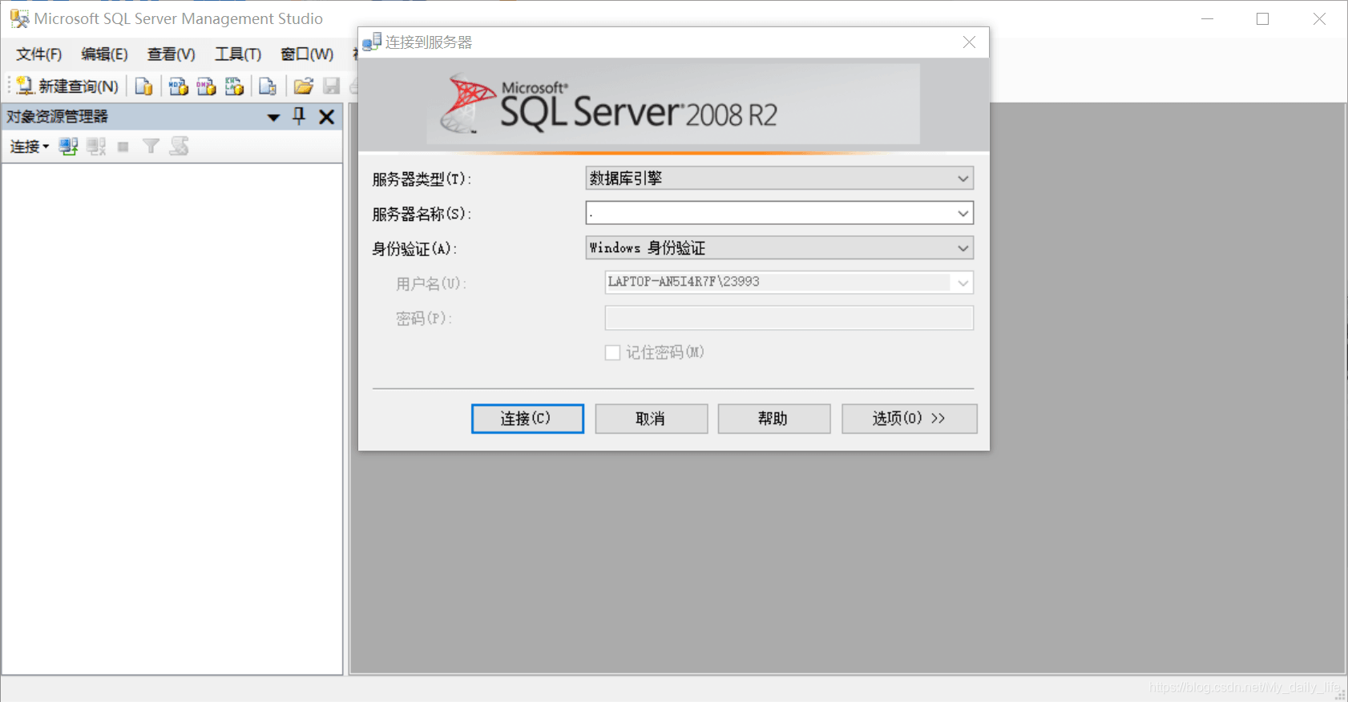Open the 查看(V) menu
This screenshot has height=702, width=1348.
pyautogui.click(x=171, y=54)
